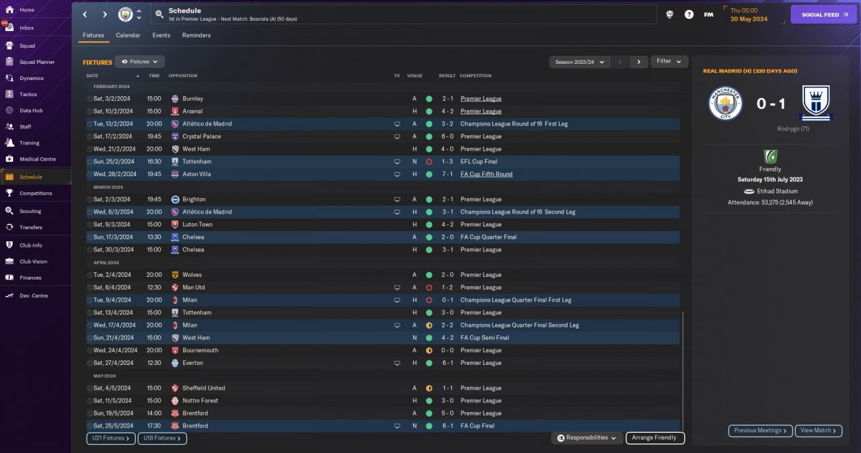Go to the previous season arrow
861x453 pixels.
tap(620, 62)
